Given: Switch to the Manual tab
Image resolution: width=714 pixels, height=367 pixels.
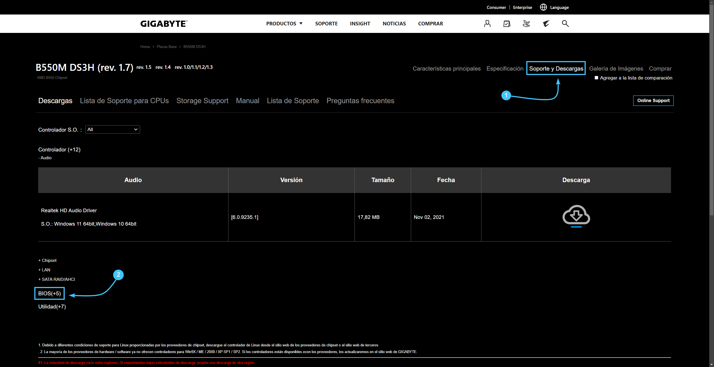Looking at the screenshot, I should pos(248,101).
